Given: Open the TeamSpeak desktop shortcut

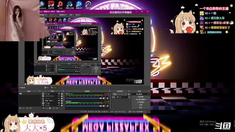Looking at the screenshot, I should tap(42, 5).
